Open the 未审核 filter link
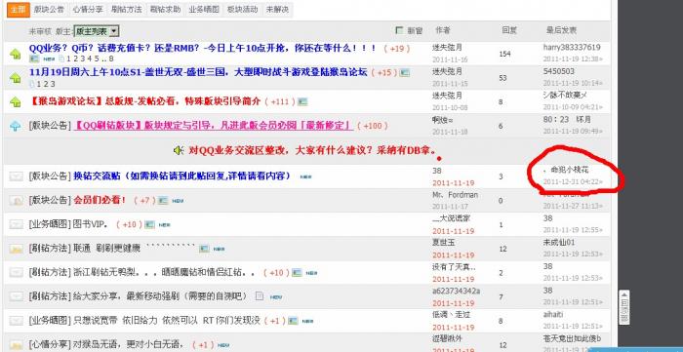Image resolution: width=683 pixels, height=352 pixels. pyautogui.click(x=40, y=31)
